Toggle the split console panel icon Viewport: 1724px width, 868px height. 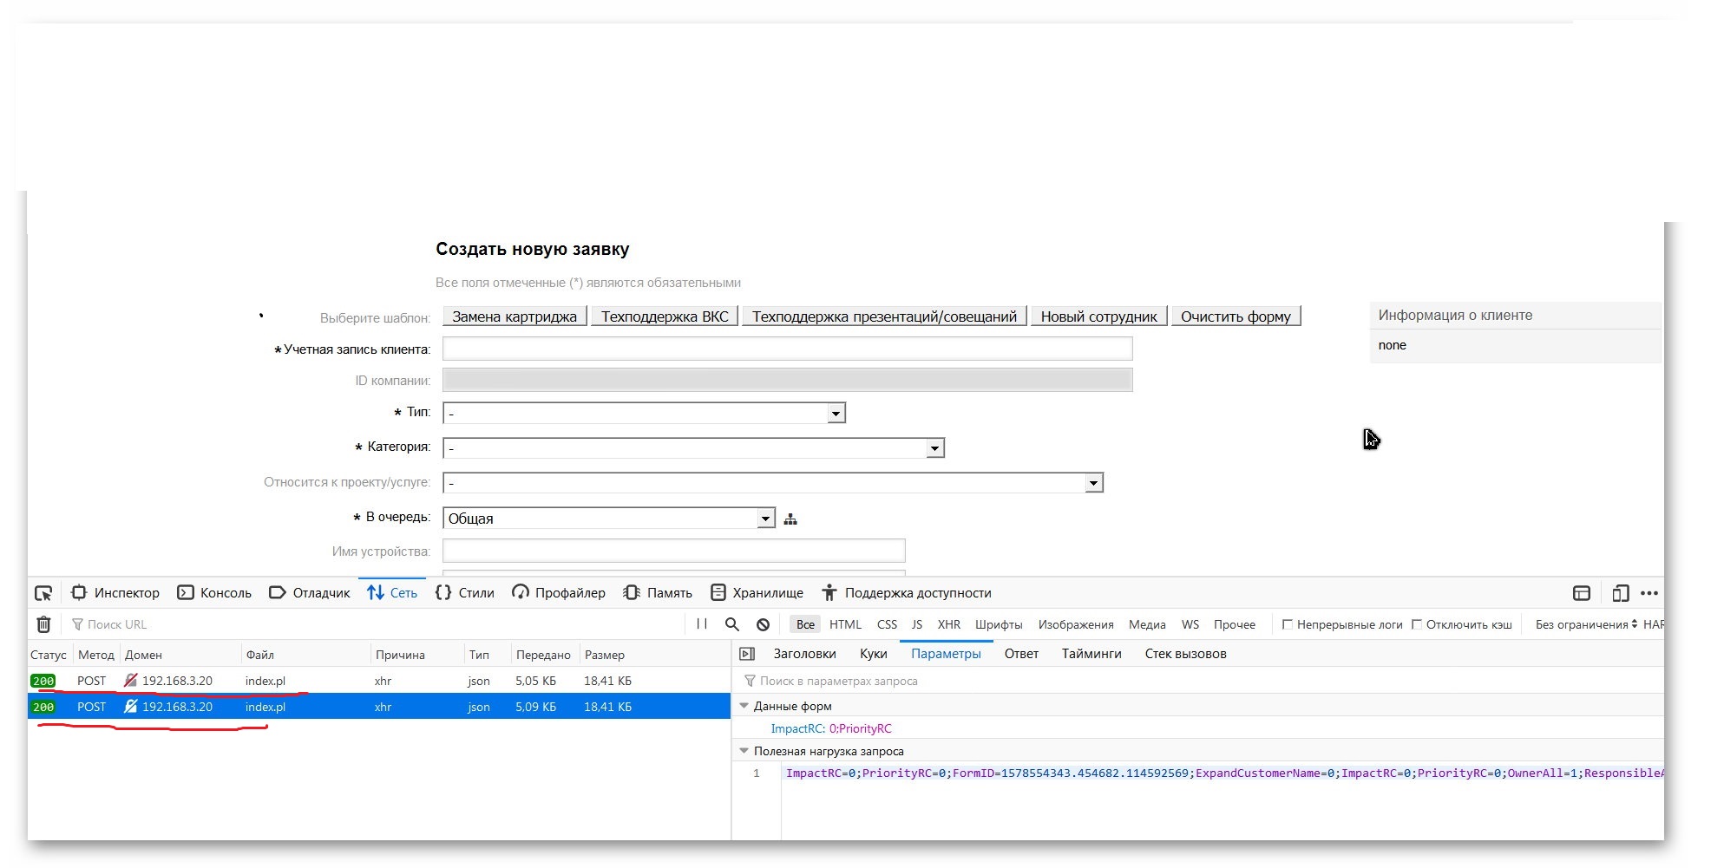(x=1582, y=593)
